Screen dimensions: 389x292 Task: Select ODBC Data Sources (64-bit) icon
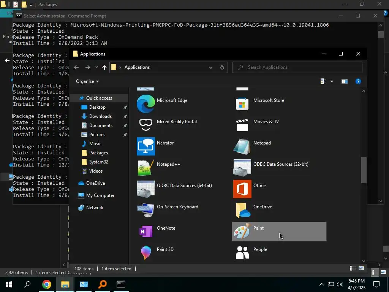pos(145,189)
